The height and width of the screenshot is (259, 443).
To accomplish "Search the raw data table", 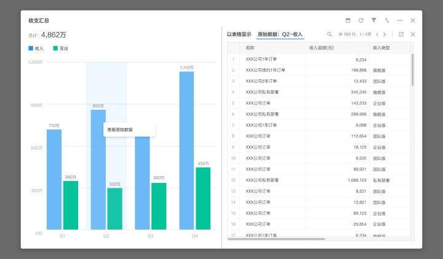I will click(x=330, y=34).
